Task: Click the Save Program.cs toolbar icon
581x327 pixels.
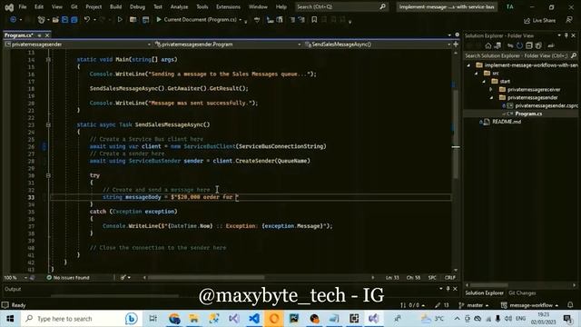Action: 64,20
